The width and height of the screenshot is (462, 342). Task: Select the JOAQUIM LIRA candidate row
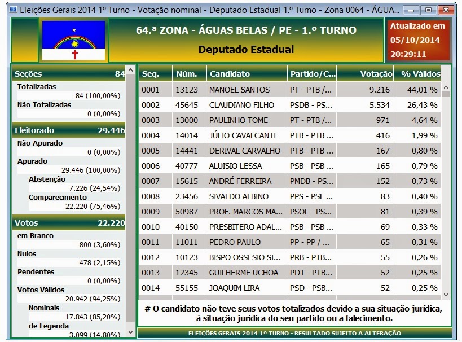click(290, 288)
